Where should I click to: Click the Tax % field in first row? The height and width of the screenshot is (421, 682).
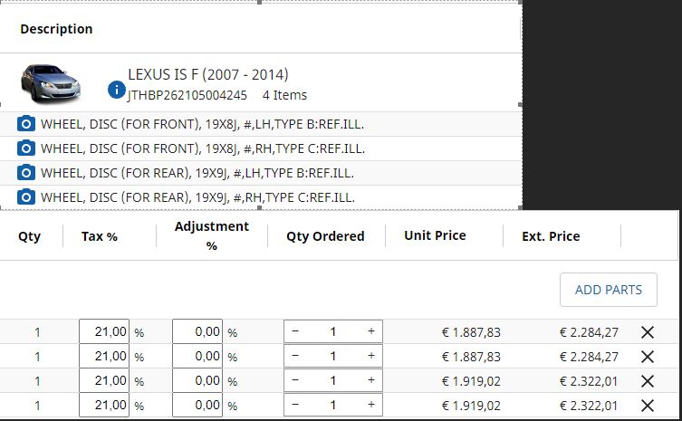pos(104,332)
